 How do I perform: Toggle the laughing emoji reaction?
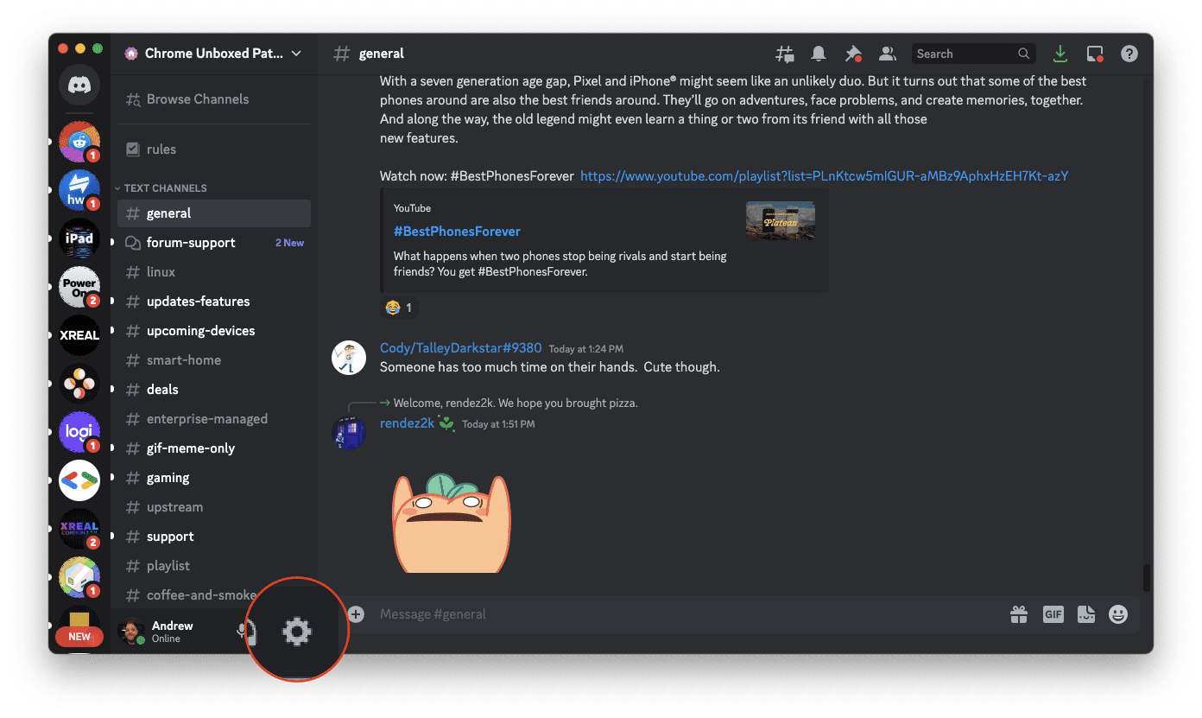399,308
